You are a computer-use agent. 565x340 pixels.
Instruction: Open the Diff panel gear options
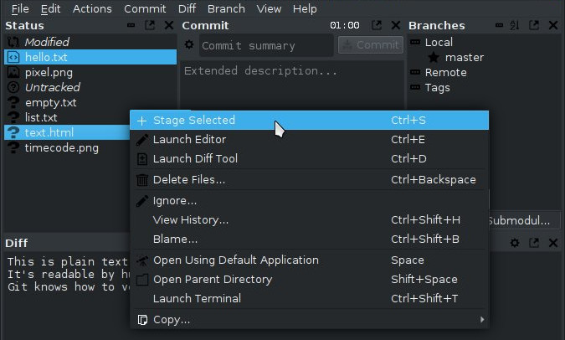tap(515, 243)
